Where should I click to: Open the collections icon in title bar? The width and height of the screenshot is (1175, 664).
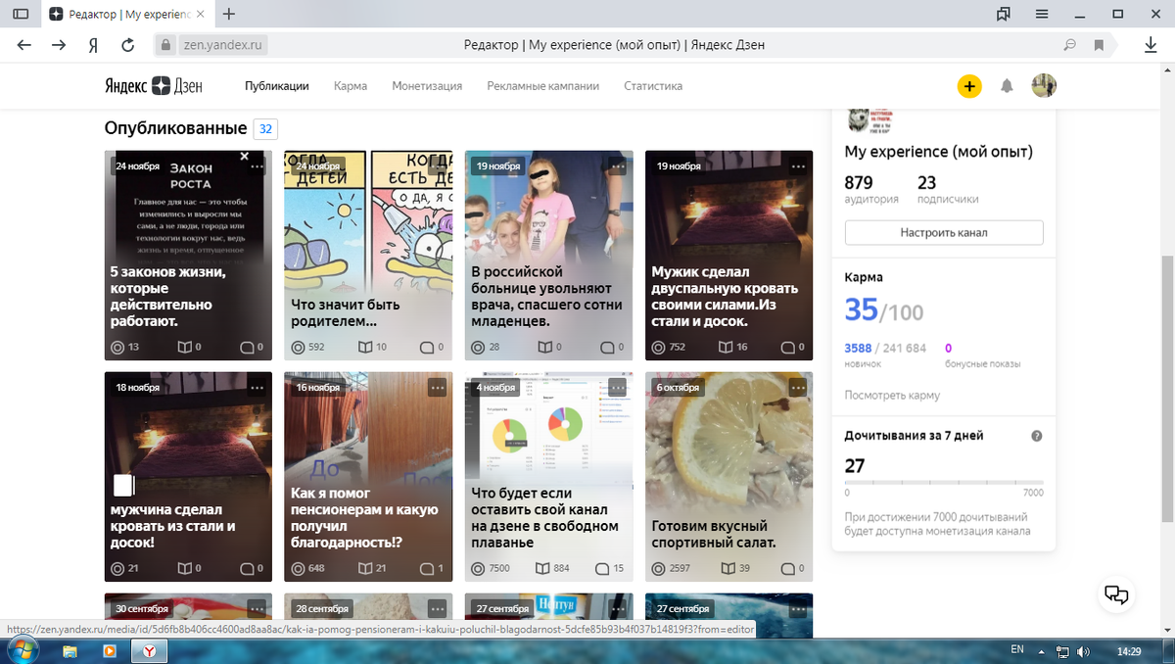1003,14
